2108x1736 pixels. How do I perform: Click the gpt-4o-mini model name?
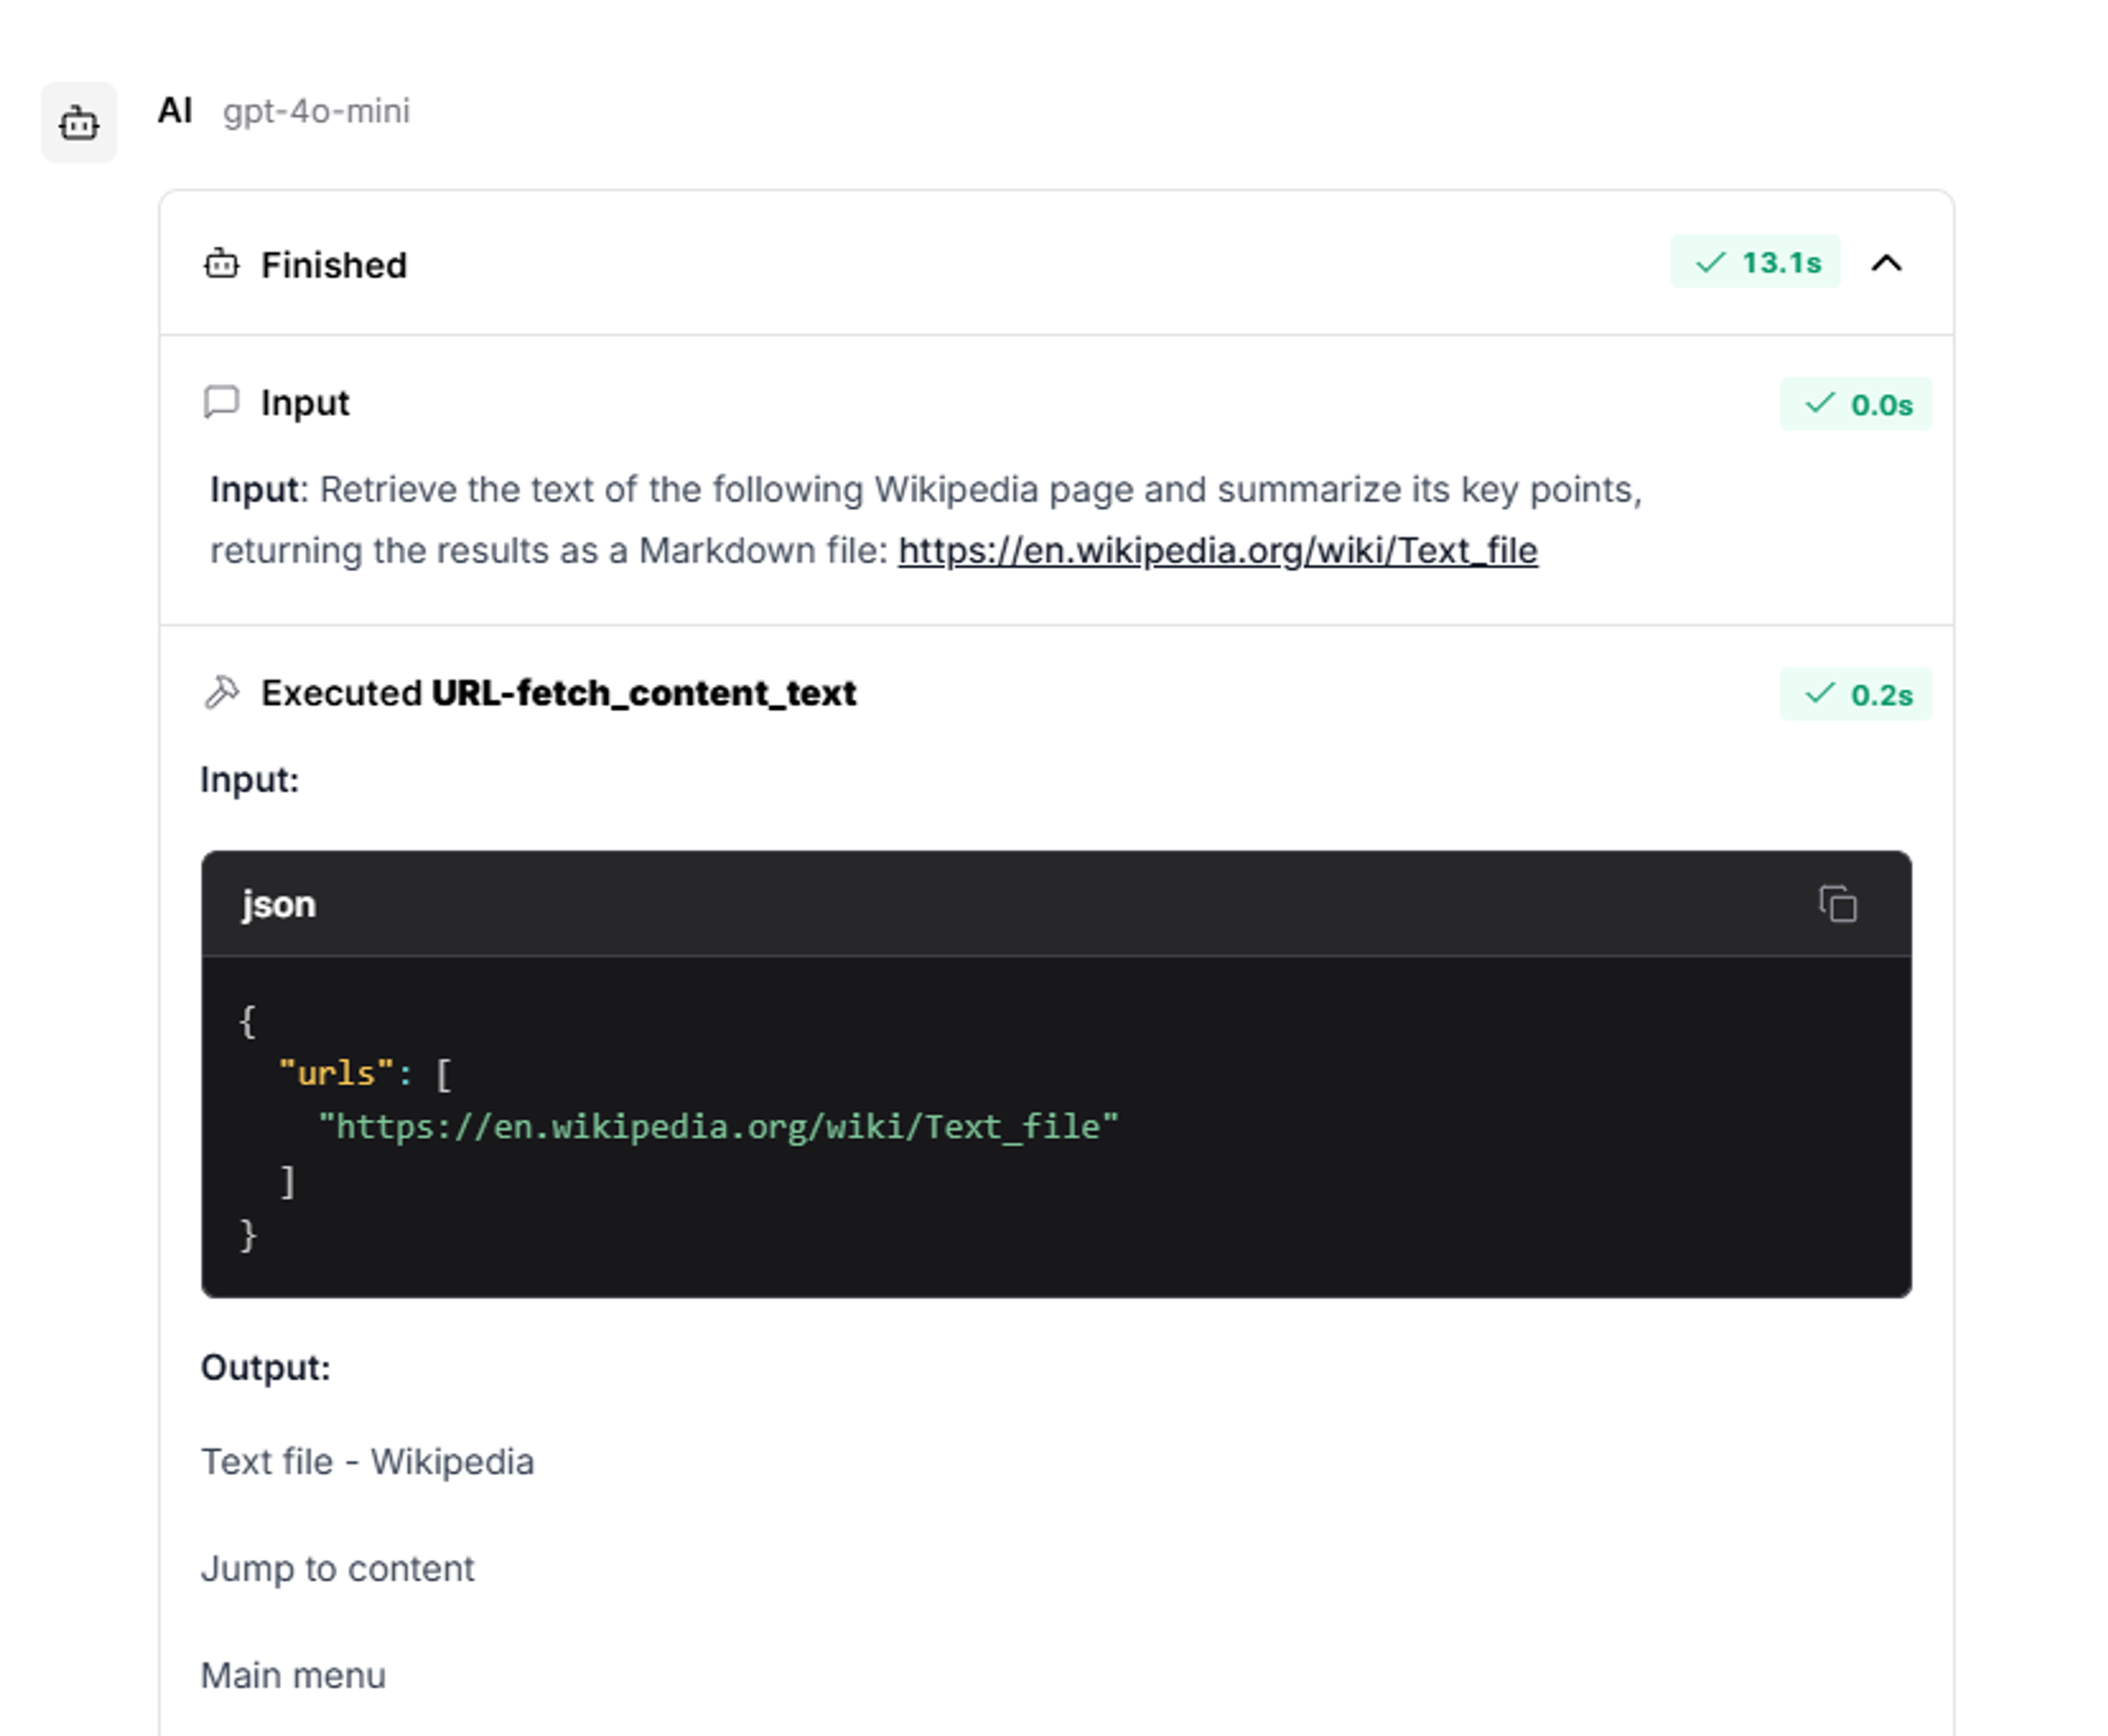(x=316, y=112)
